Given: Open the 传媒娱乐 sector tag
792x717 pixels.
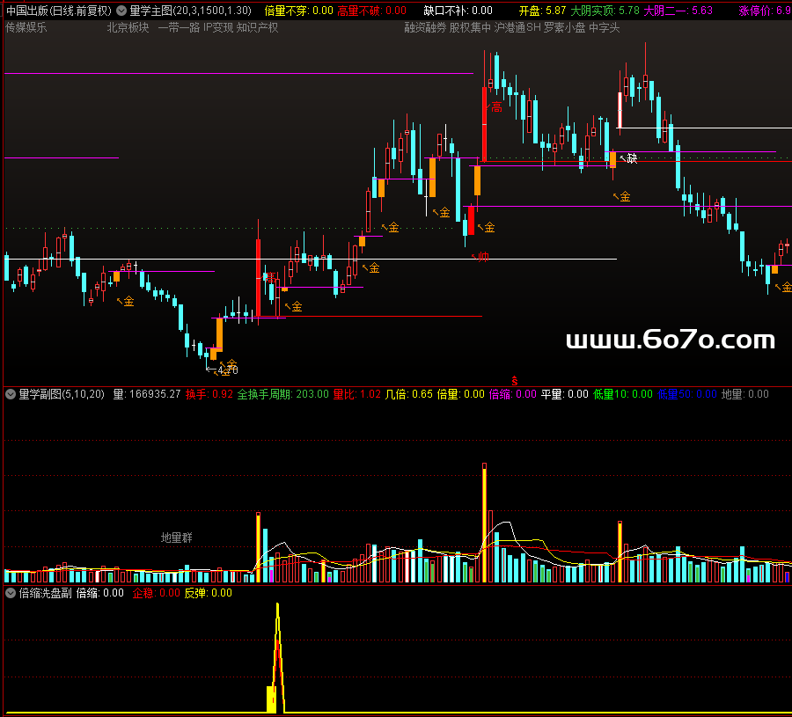Looking at the screenshot, I should (x=26, y=27).
